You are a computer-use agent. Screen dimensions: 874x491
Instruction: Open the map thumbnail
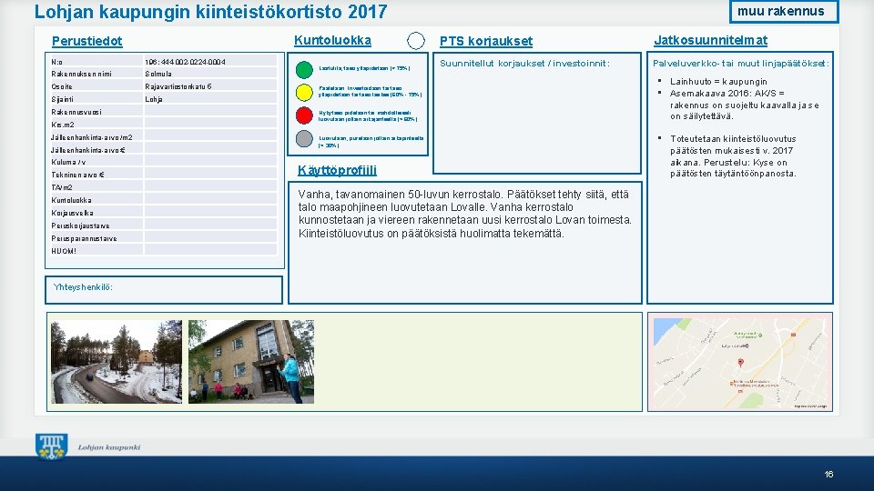tap(740, 363)
